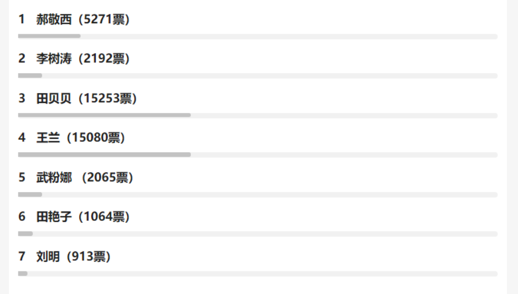Click the vote bar below 武粉娜
Viewport: 518px width, 294px height.
click(x=257, y=194)
